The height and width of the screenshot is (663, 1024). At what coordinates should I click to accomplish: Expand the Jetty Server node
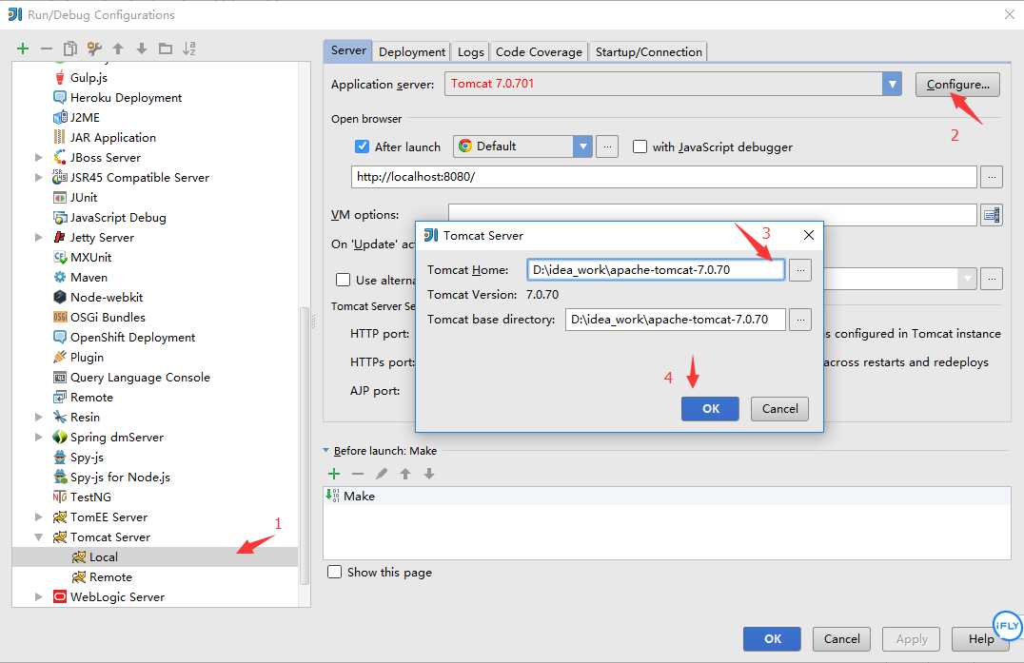pos(38,238)
